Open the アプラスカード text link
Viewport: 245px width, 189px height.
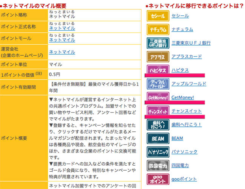pyautogui.click(x=187, y=56)
